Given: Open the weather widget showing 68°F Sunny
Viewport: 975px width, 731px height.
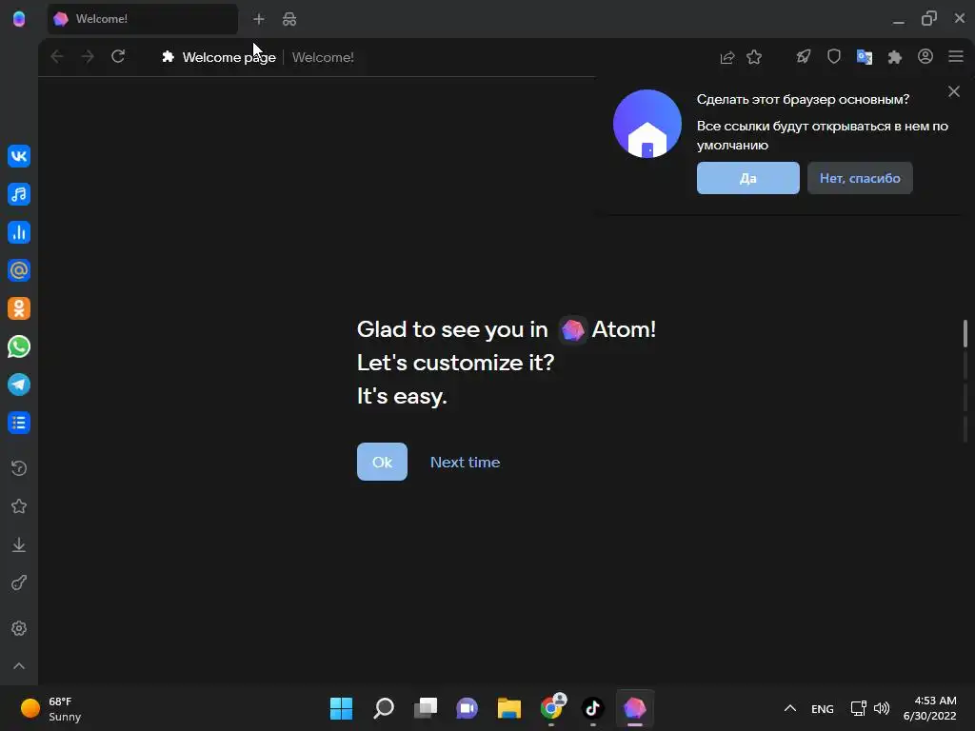Looking at the screenshot, I should coord(51,708).
